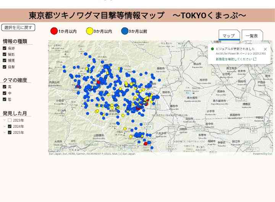This screenshot has height=202, width=275.
Task: Close the visual updated notification
Action: pyautogui.click(x=265, y=49)
